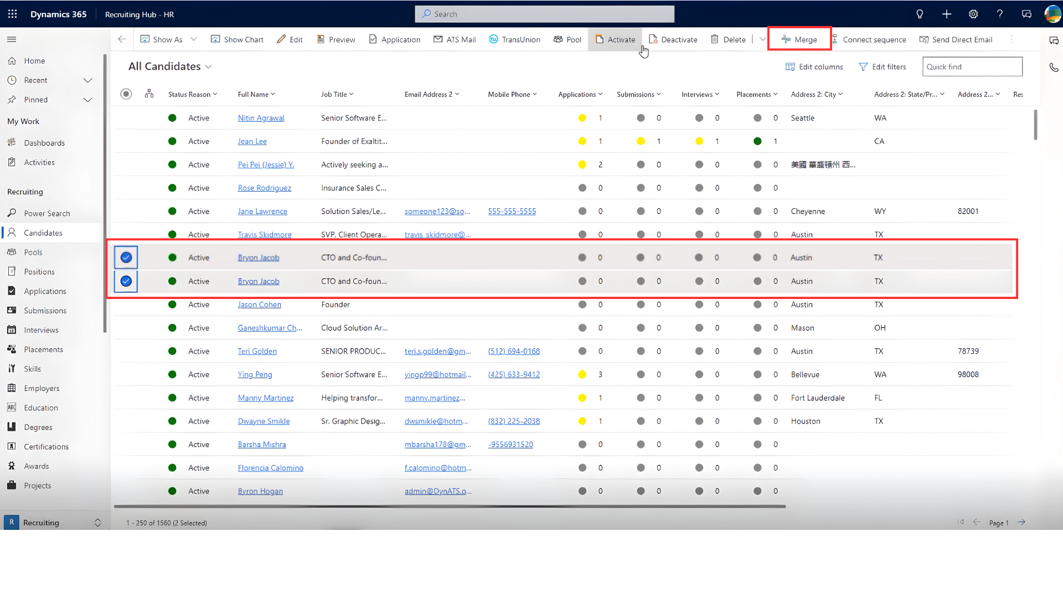
Task: Click the TransUnion command
Action: (x=514, y=39)
